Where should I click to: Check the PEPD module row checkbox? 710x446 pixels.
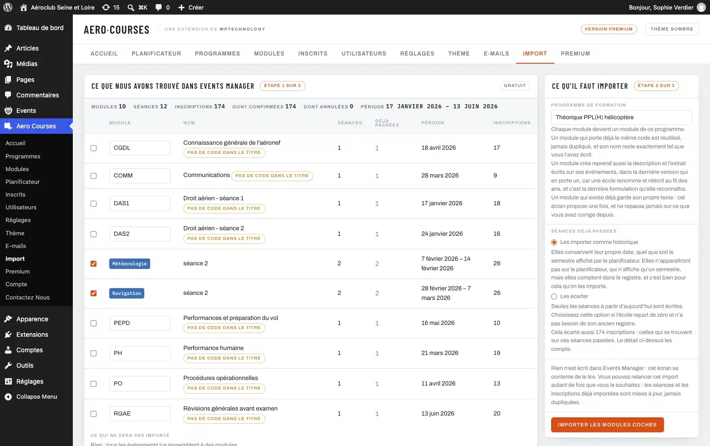[93, 323]
